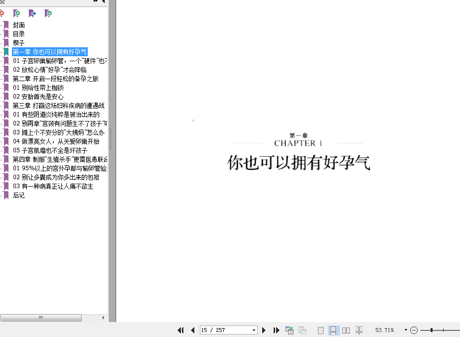Screen dimensions: 460x337
Task: Click the previous view icon
Action: pyautogui.click(x=290, y=330)
